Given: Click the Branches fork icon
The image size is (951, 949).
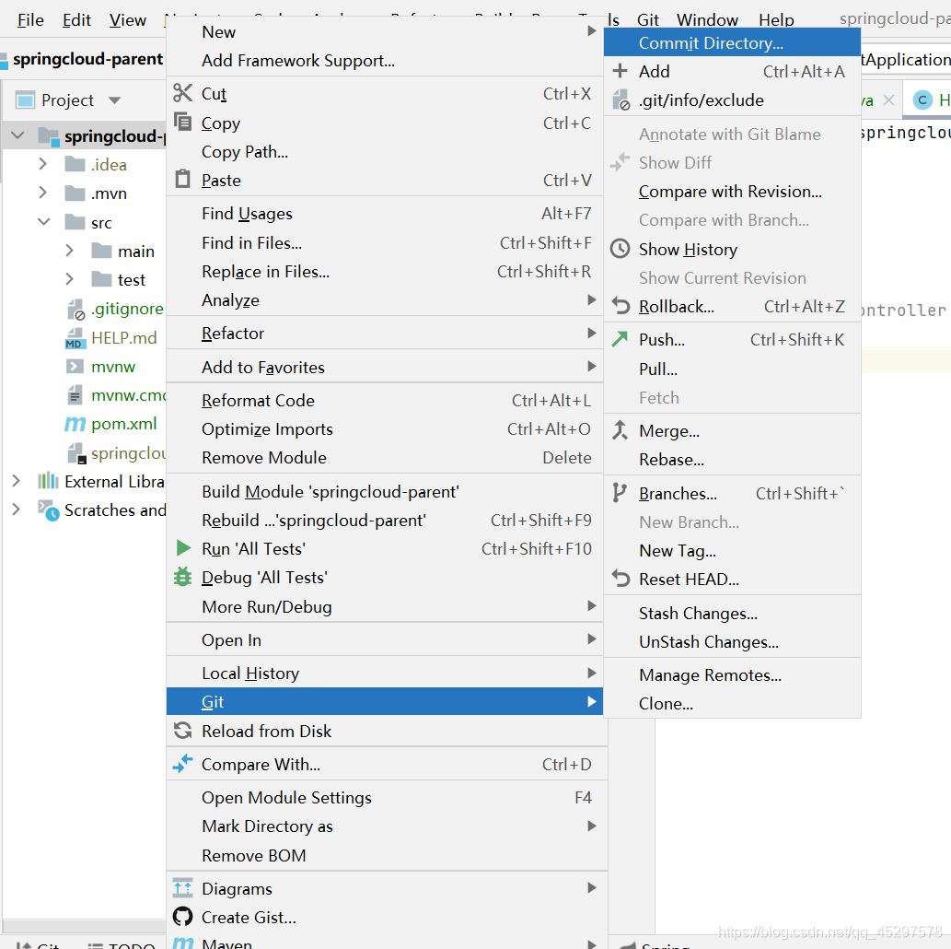Looking at the screenshot, I should [621, 493].
